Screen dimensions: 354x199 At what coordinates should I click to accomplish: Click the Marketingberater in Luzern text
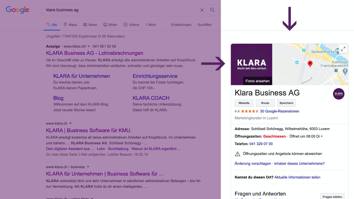pos(256,118)
